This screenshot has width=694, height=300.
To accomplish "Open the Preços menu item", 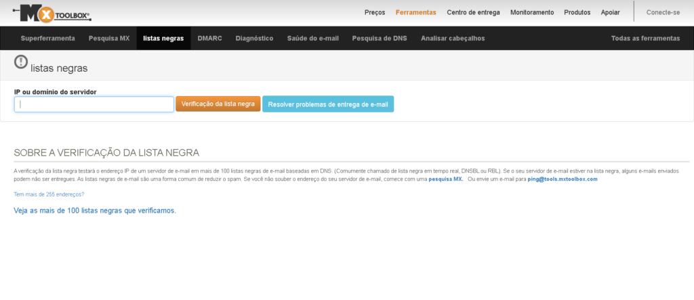I will pyautogui.click(x=375, y=12).
